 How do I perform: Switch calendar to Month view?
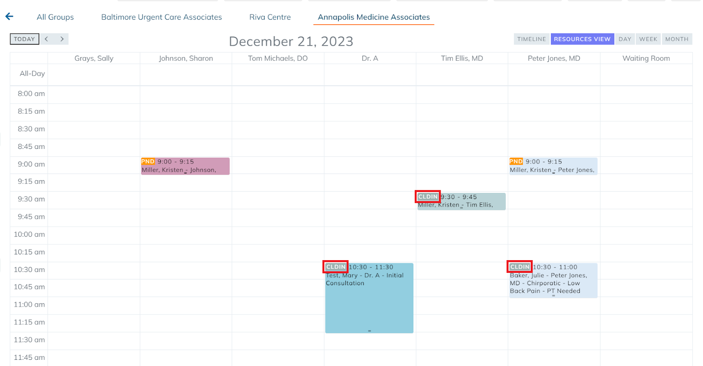click(x=677, y=39)
